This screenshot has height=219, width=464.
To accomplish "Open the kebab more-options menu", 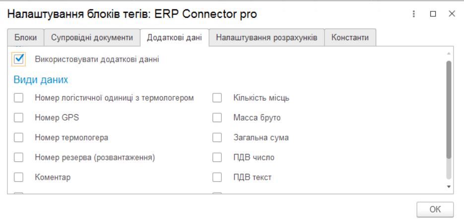I will [413, 14].
